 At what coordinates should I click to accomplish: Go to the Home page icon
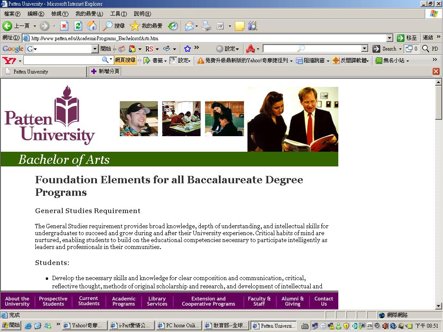coord(92,26)
